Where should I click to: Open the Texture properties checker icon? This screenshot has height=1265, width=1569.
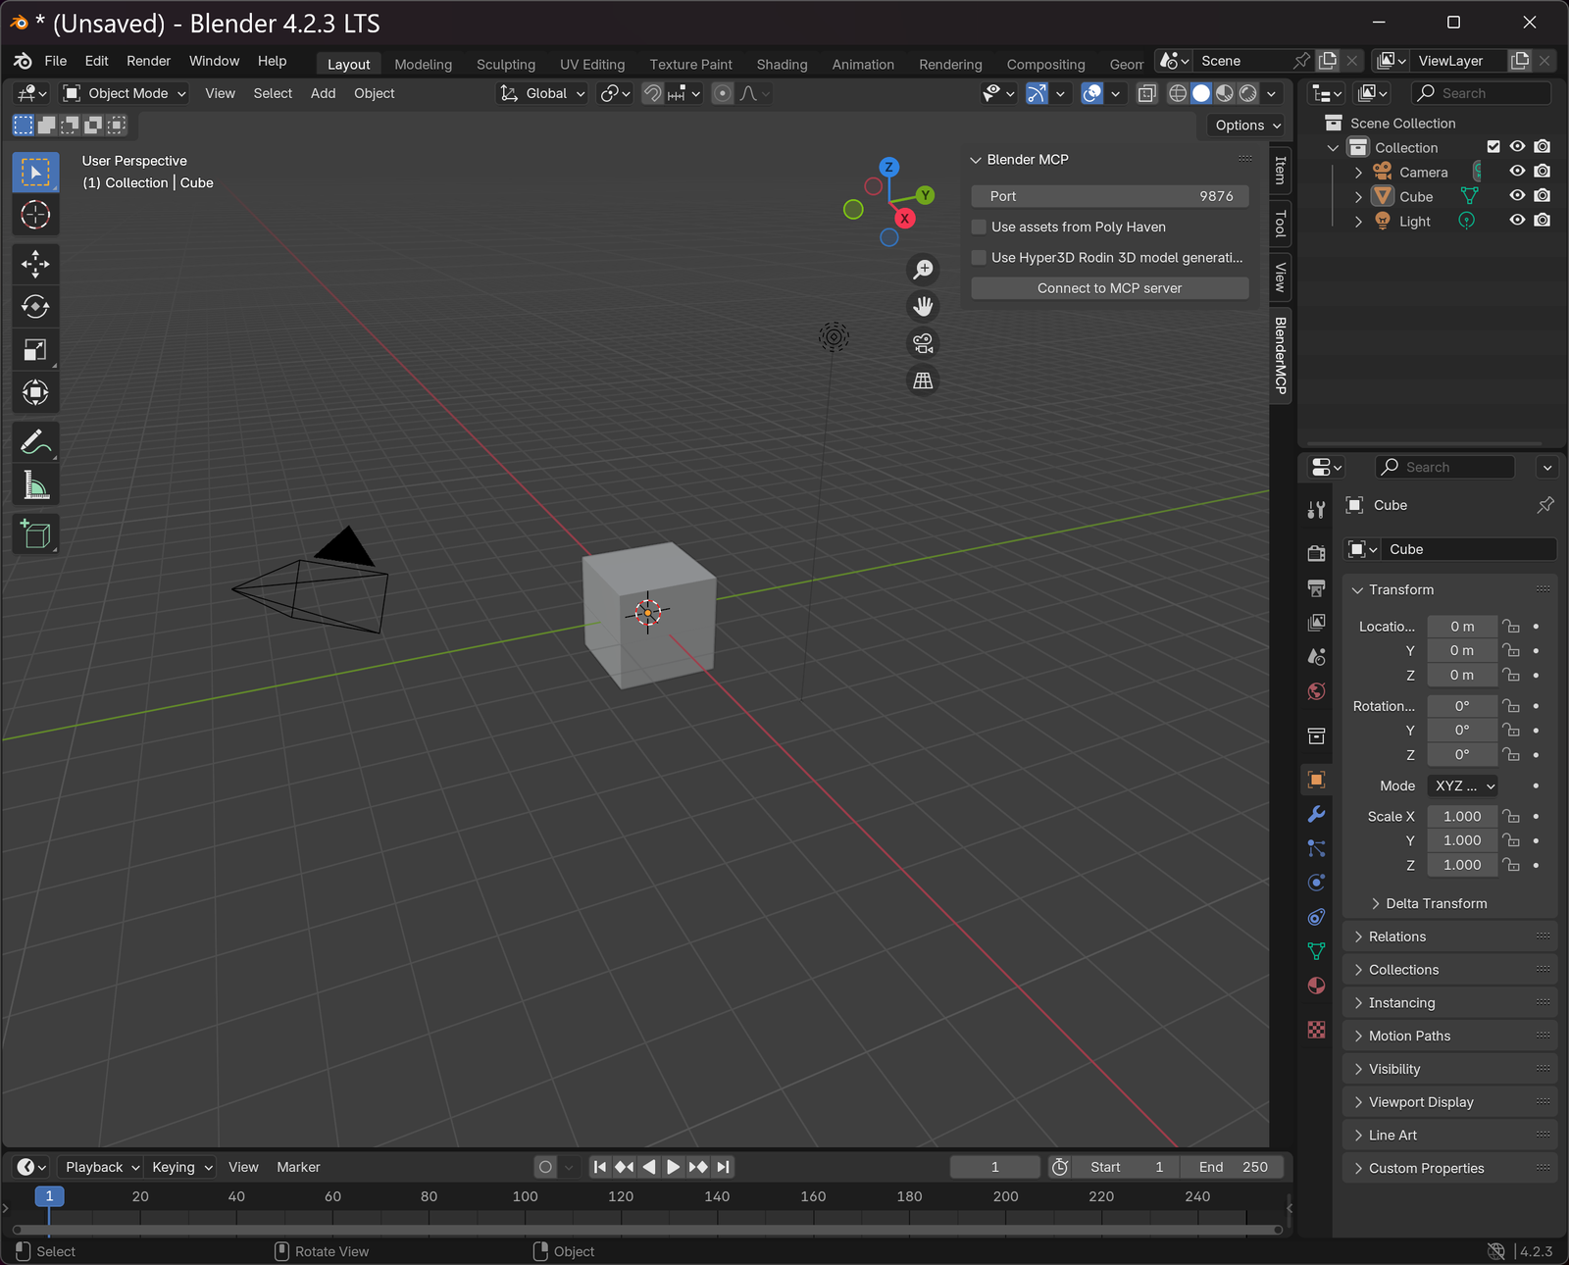click(x=1316, y=1030)
